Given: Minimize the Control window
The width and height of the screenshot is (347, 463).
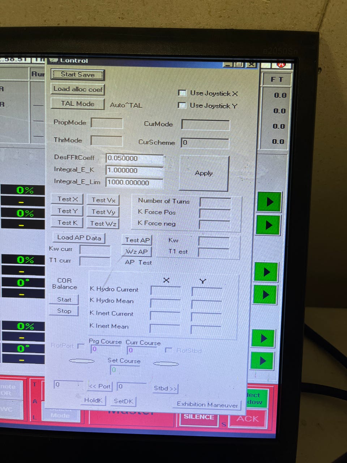Looking at the screenshot, I should [x=228, y=64].
